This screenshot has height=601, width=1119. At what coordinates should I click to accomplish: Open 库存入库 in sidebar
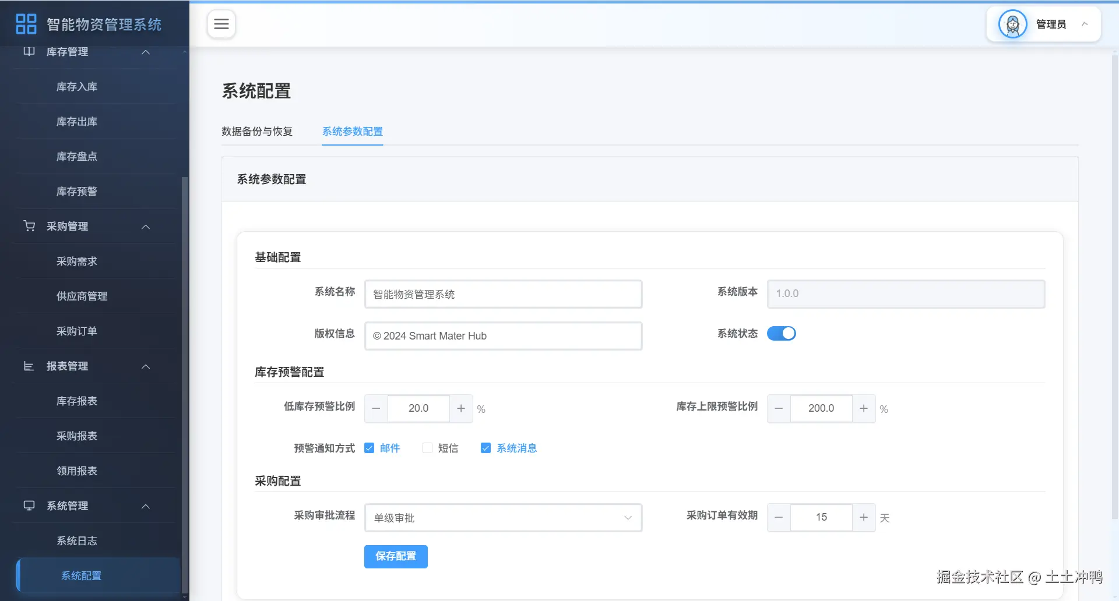click(77, 86)
